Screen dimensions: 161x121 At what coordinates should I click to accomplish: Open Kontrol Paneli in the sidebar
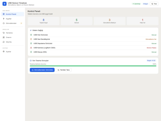tap(13, 14)
